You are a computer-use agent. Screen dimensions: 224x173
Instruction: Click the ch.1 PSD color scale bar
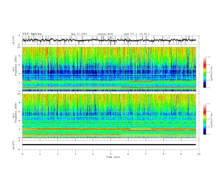click(x=204, y=72)
